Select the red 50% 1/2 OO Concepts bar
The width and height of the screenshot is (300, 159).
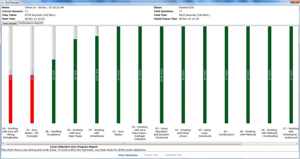click(x=32, y=100)
